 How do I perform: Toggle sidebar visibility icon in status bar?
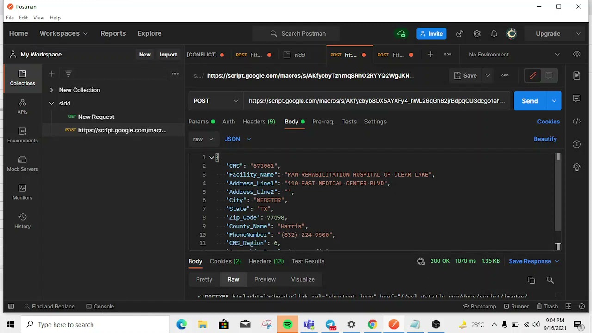click(x=11, y=306)
